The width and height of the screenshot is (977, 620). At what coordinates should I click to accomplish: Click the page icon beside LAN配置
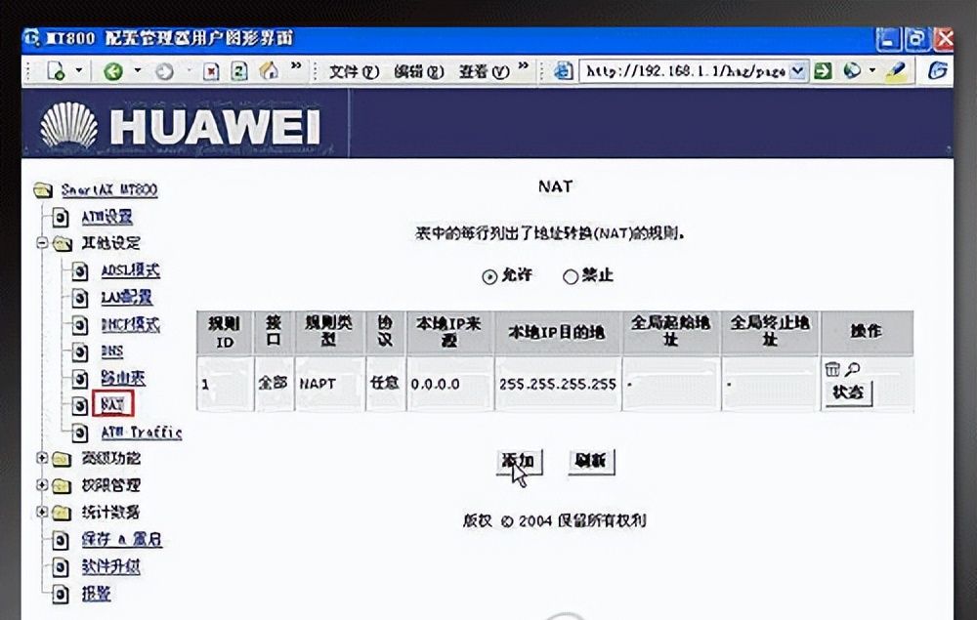[80, 299]
